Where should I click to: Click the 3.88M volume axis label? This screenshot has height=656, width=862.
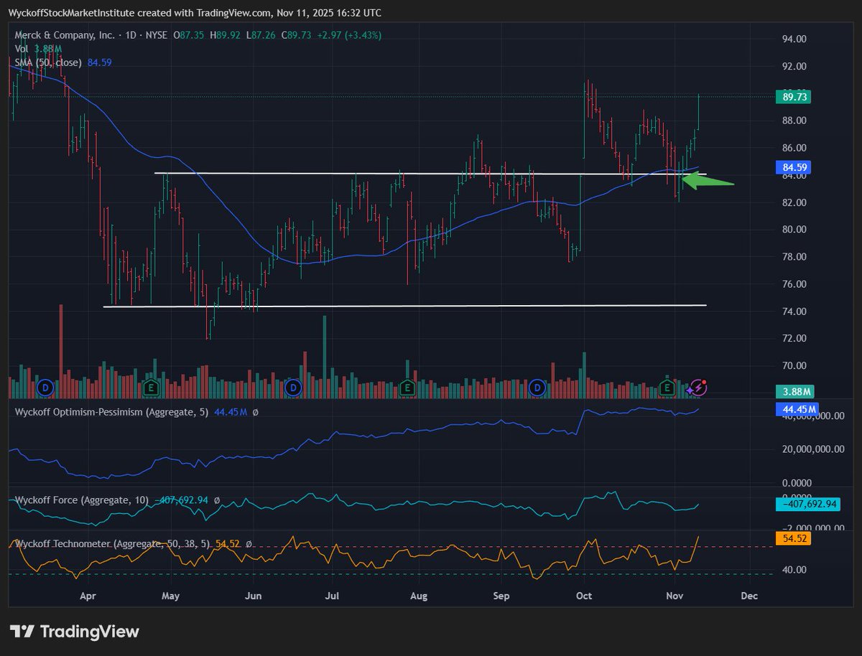(794, 392)
